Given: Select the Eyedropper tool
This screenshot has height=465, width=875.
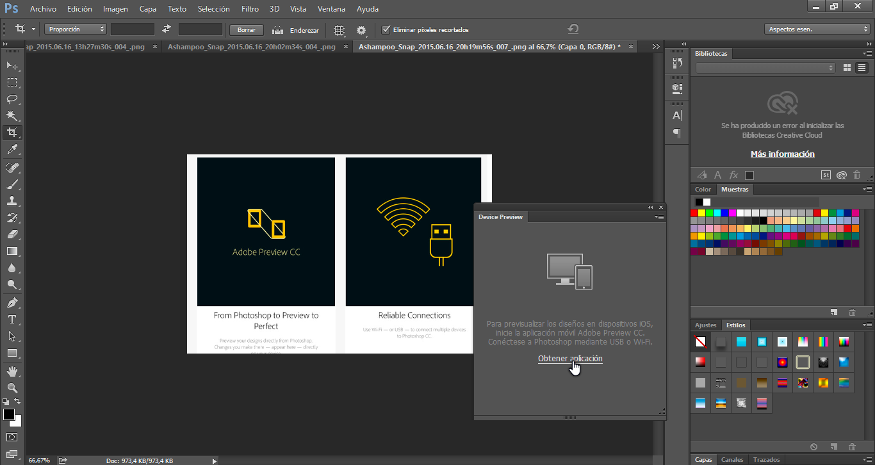Looking at the screenshot, I should 12,149.
